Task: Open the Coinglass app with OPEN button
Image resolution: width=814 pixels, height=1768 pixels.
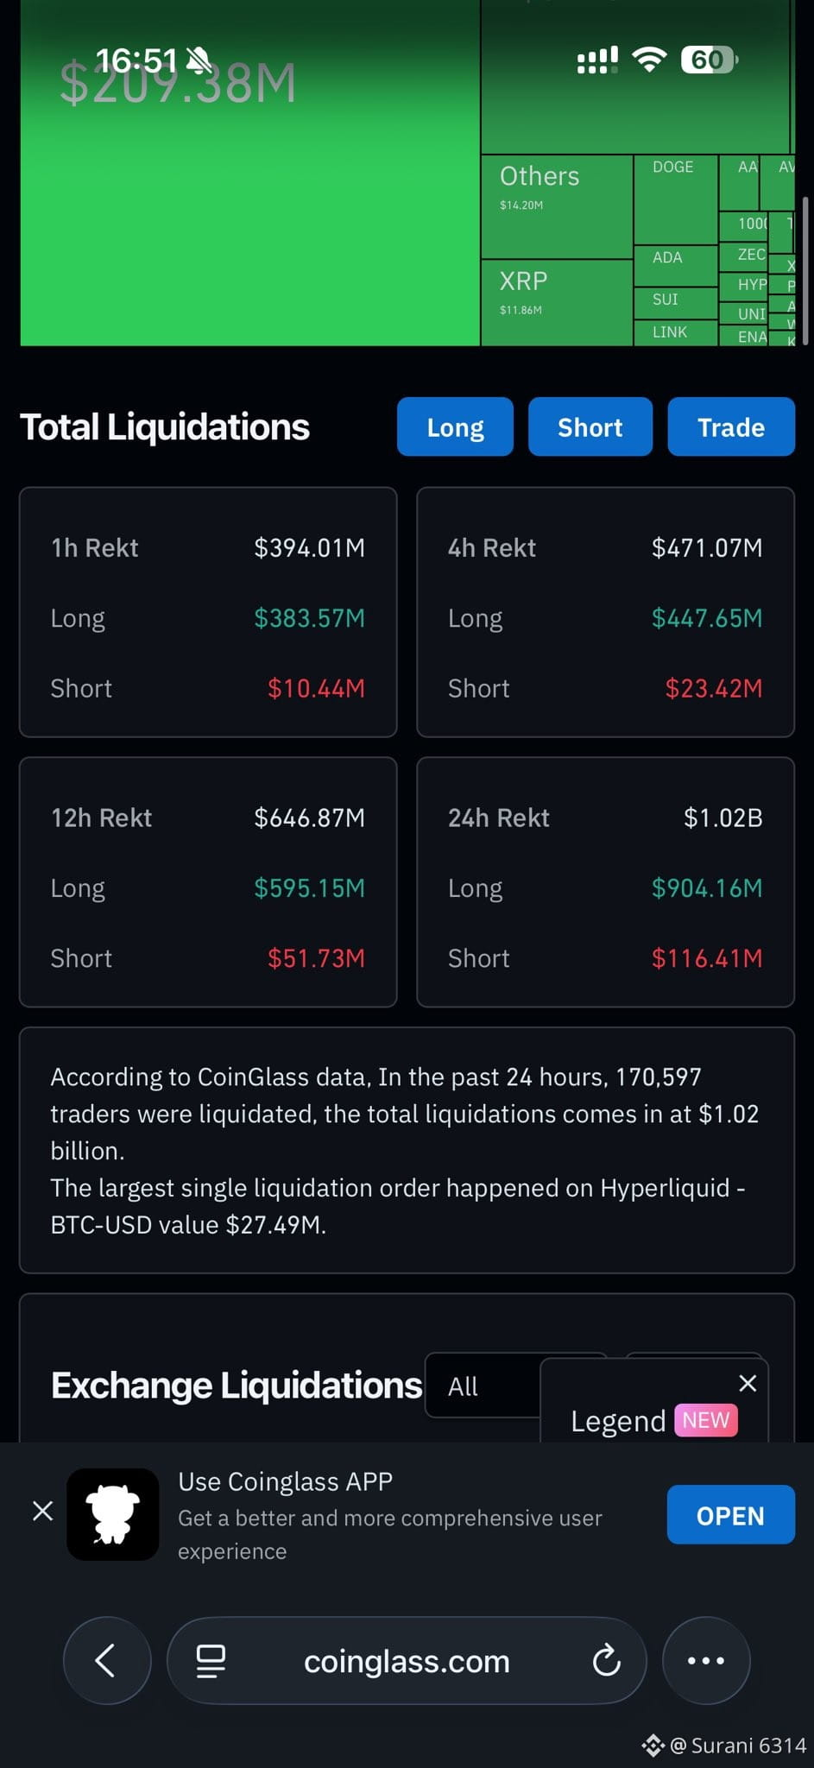Action: click(x=730, y=1515)
